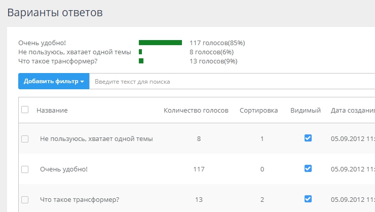Click the vote count cell showing 117
The image size is (375, 212).
pyautogui.click(x=198, y=169)
